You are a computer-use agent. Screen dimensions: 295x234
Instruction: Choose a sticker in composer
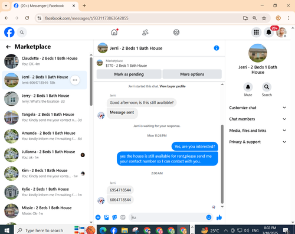pyautogui.click(x=114, y=217)
